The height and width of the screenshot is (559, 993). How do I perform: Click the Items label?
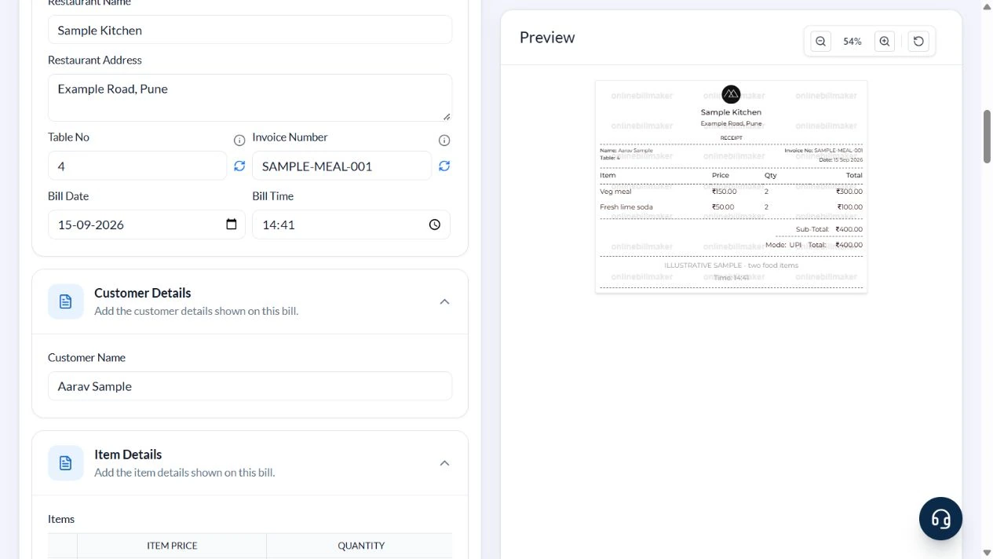tap(61, 519)
